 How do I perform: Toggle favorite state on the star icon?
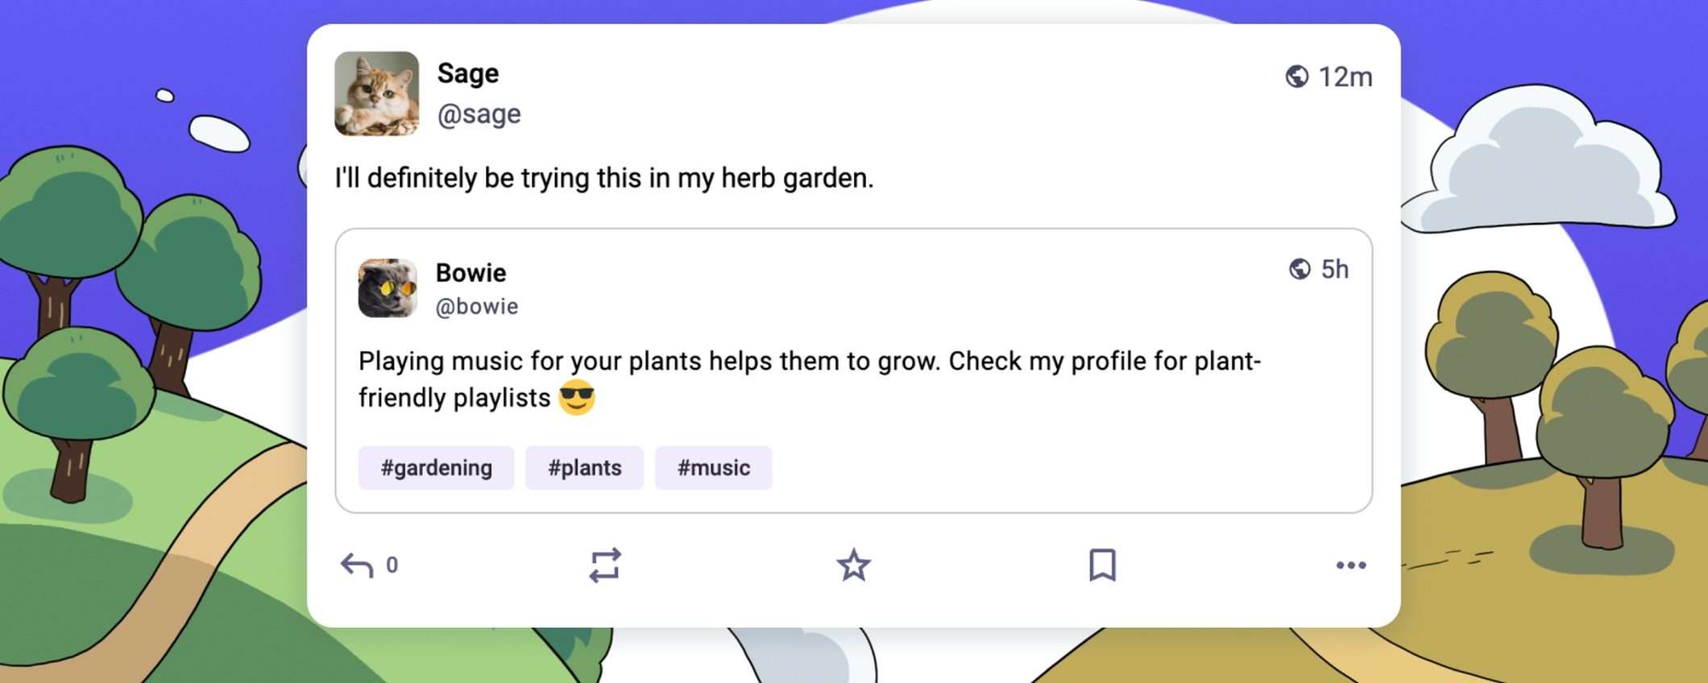point(856,566)
